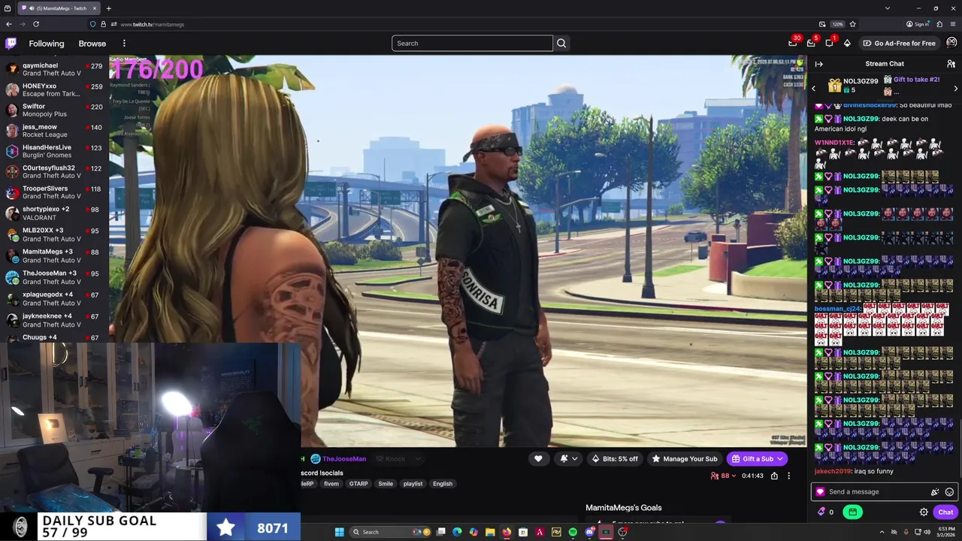Open the Following tab
This screenshot has height=541, width=962.
coord(47,44)
